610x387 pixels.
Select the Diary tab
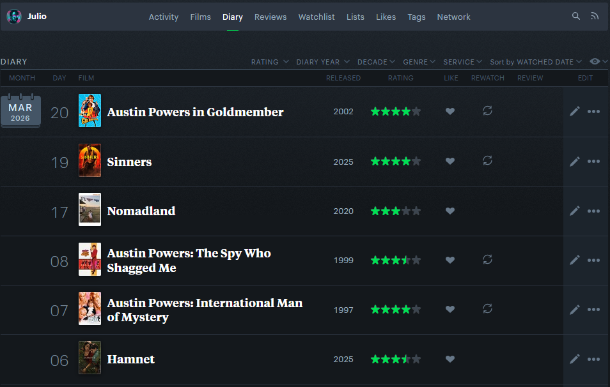[x=233, y=17]
